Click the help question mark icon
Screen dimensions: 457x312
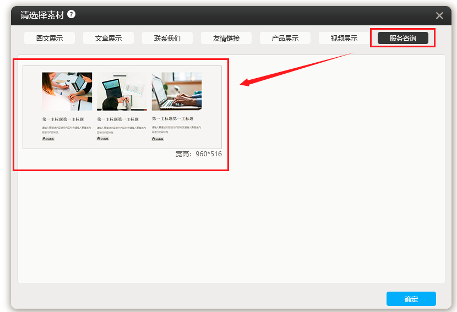(x=72, y=14)
